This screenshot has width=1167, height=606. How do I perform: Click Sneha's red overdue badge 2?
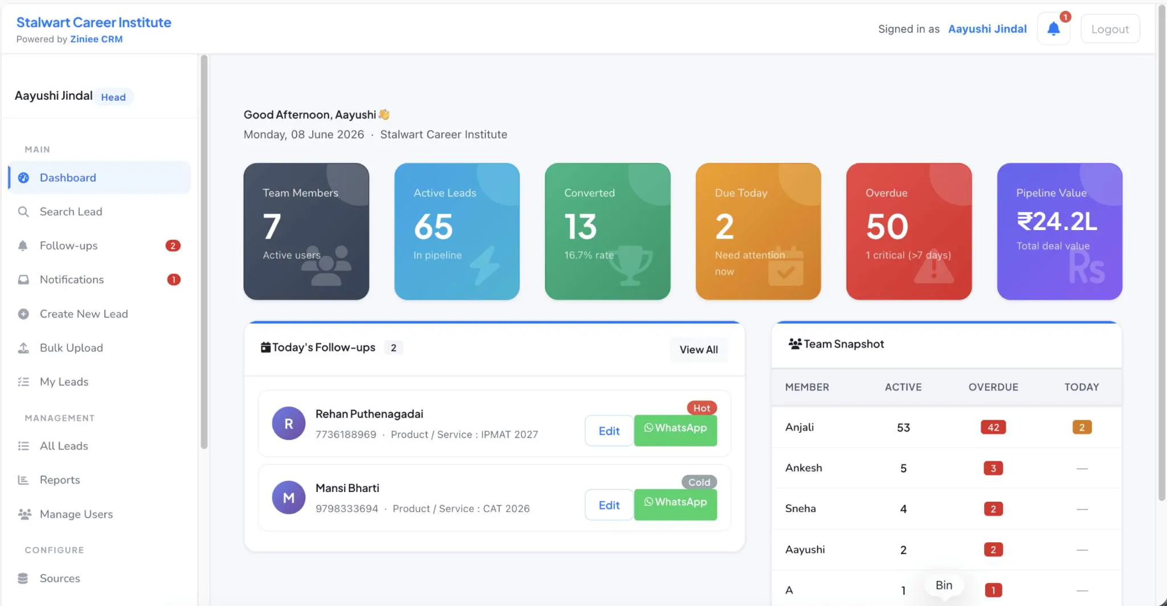[993, 509]
